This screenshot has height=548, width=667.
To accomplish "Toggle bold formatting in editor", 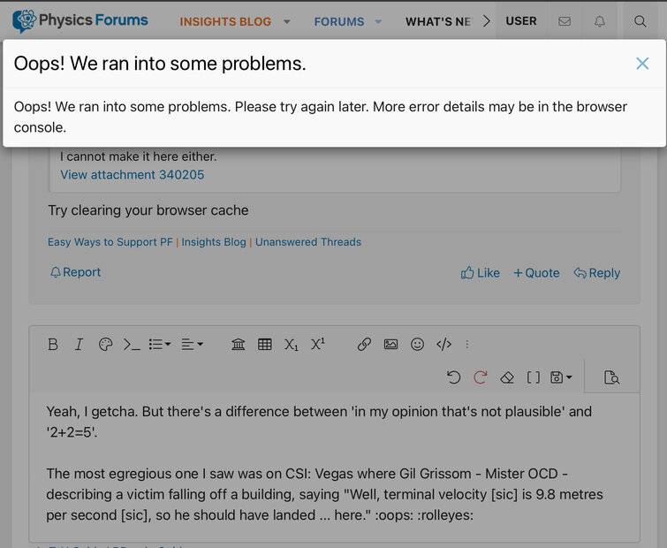I will click(53, 345).
